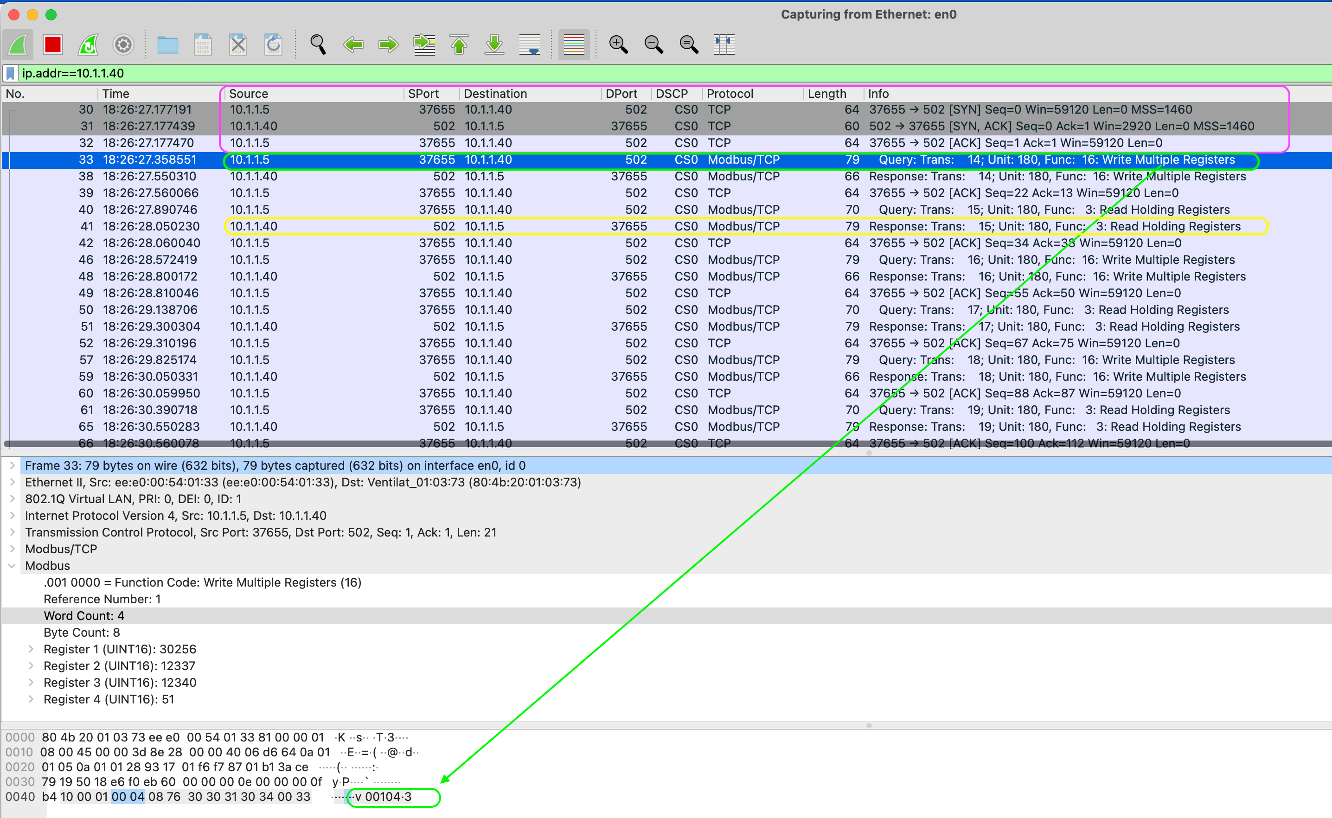Click the Word Count: 4 field
This screenshot has height=818, width=1332.
click(x=84, y=616)
